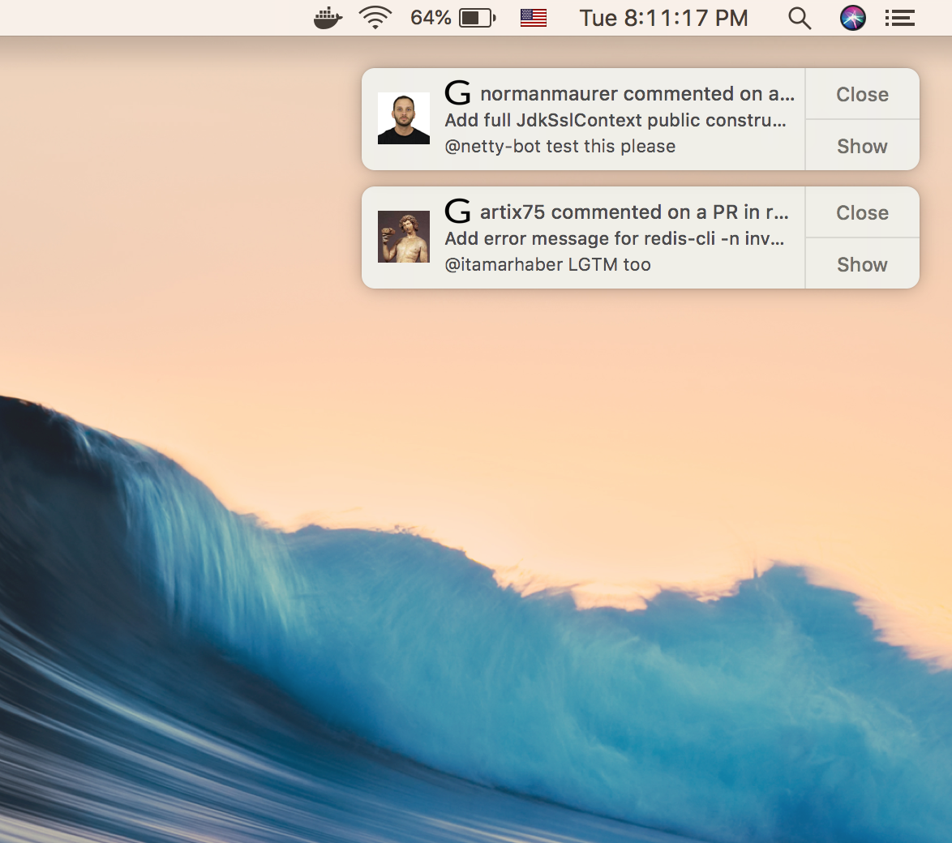Show the artix75 redis-cli notification
This screenshot has height=843, width=952.
point(861,264)
